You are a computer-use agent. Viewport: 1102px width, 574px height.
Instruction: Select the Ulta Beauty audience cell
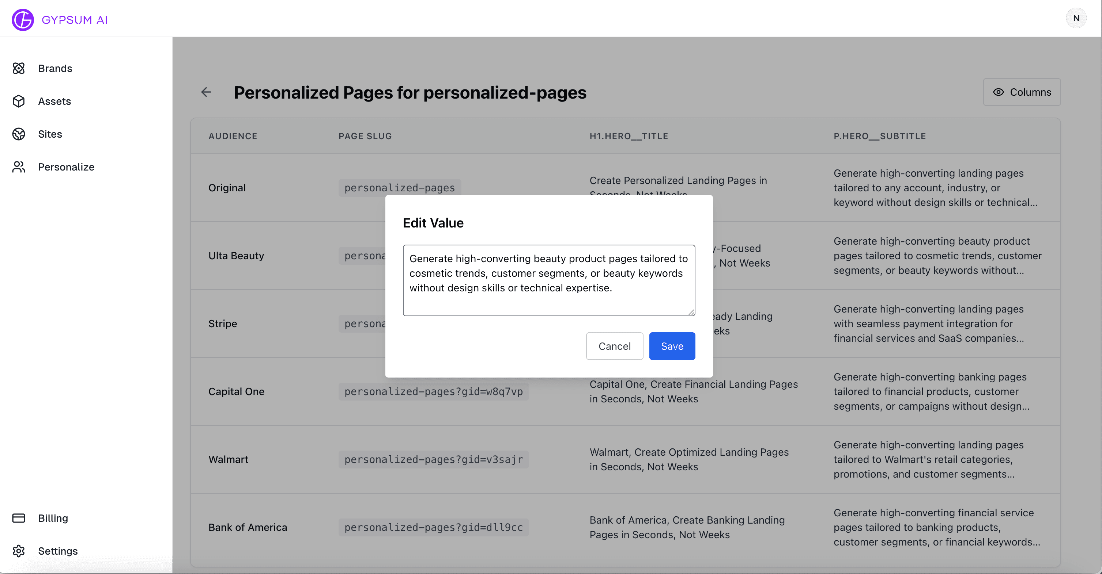[236, 256]
